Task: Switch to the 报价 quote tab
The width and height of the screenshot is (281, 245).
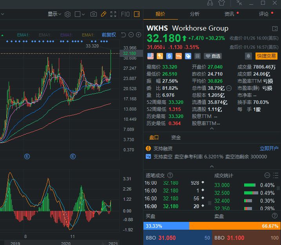Action: 160,14
